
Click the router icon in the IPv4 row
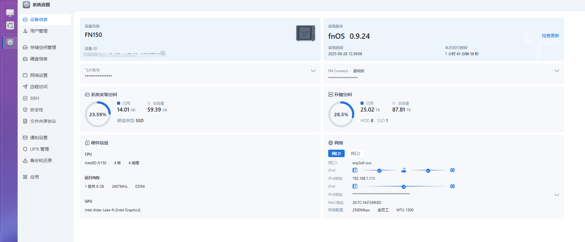404,170
